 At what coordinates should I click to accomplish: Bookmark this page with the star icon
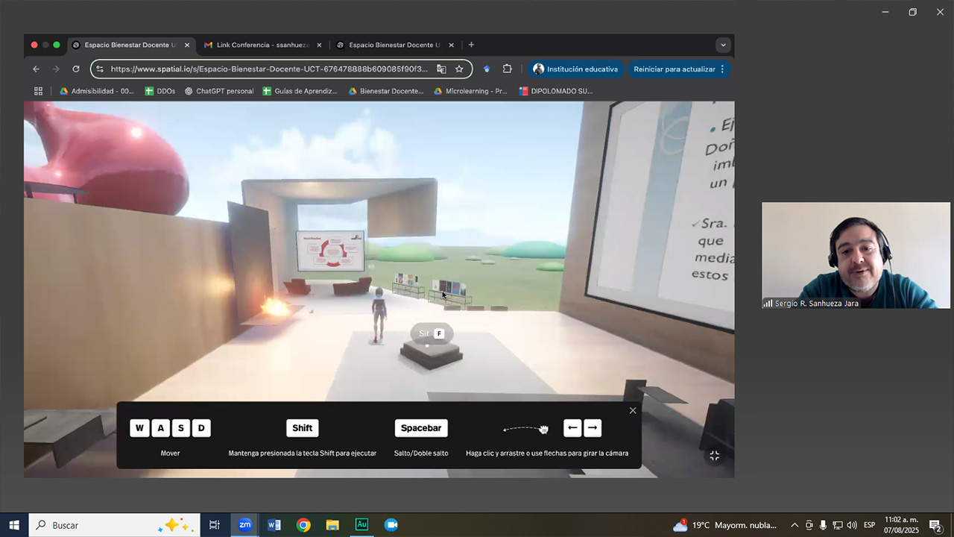point(459,69)
